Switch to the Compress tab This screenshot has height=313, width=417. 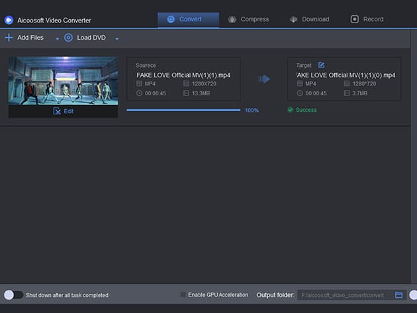click(x=248, y=19)
